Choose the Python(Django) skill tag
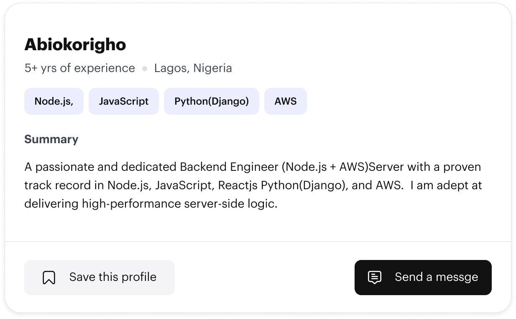Viewport: 516px width, 319px height. pos(212,101)
